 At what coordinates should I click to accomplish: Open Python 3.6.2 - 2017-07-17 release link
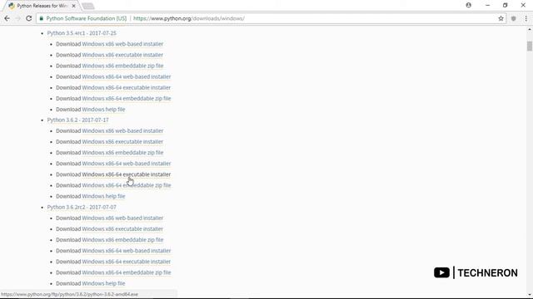(x=77, y=120)
